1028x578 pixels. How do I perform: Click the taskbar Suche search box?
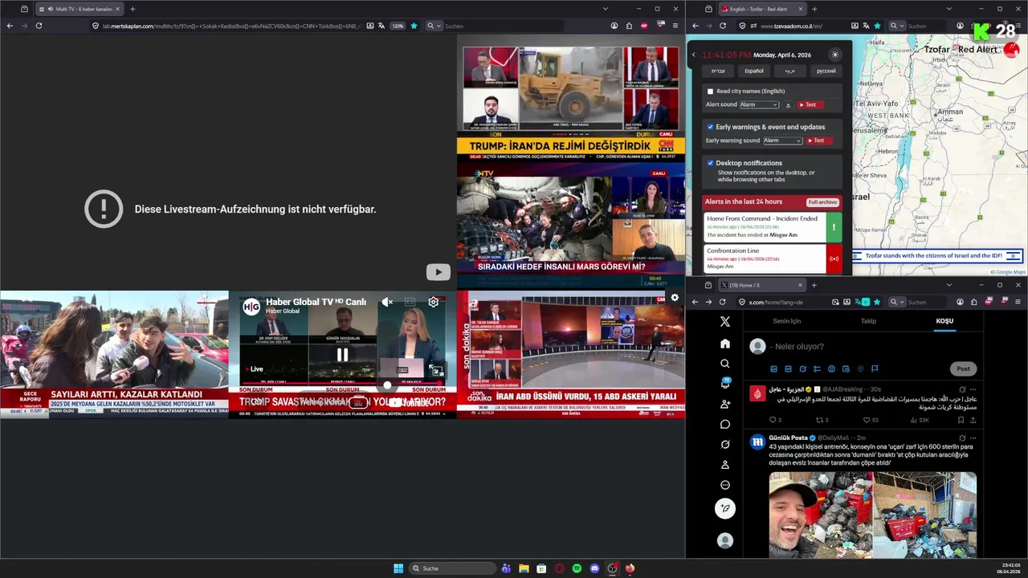tap(452, 568)
